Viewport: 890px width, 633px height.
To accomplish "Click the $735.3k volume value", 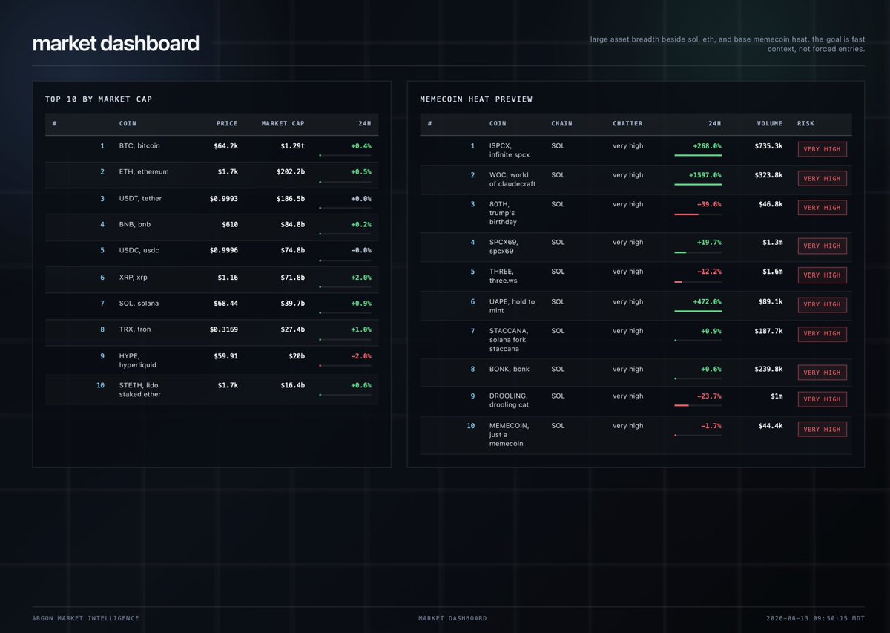I will click(768, 146).
